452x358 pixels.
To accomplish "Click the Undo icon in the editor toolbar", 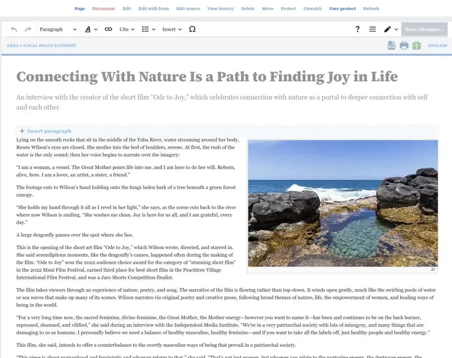I will point(14,29).
